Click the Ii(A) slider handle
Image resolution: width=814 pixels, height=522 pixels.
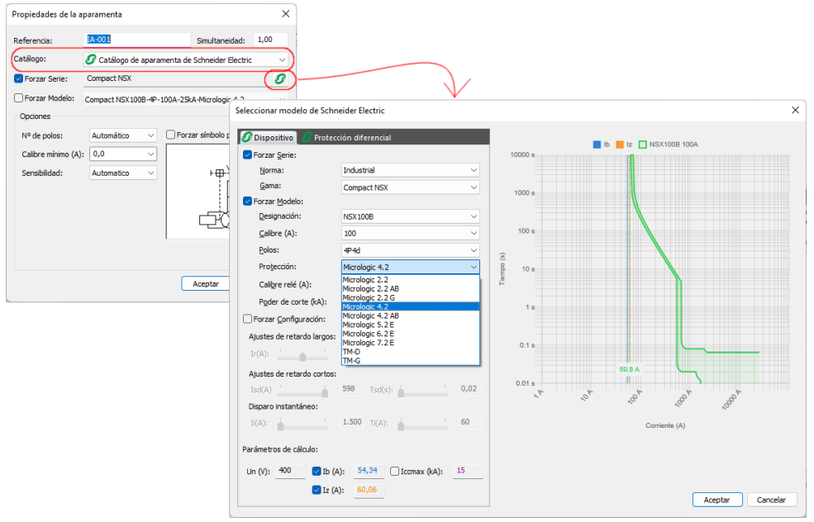click(x=281, y=426)
